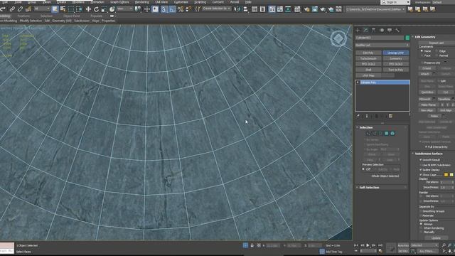The height and width of the screenshot is (256, 455).
Task: Open the Create tab in command panel
Action: (358, 30)
